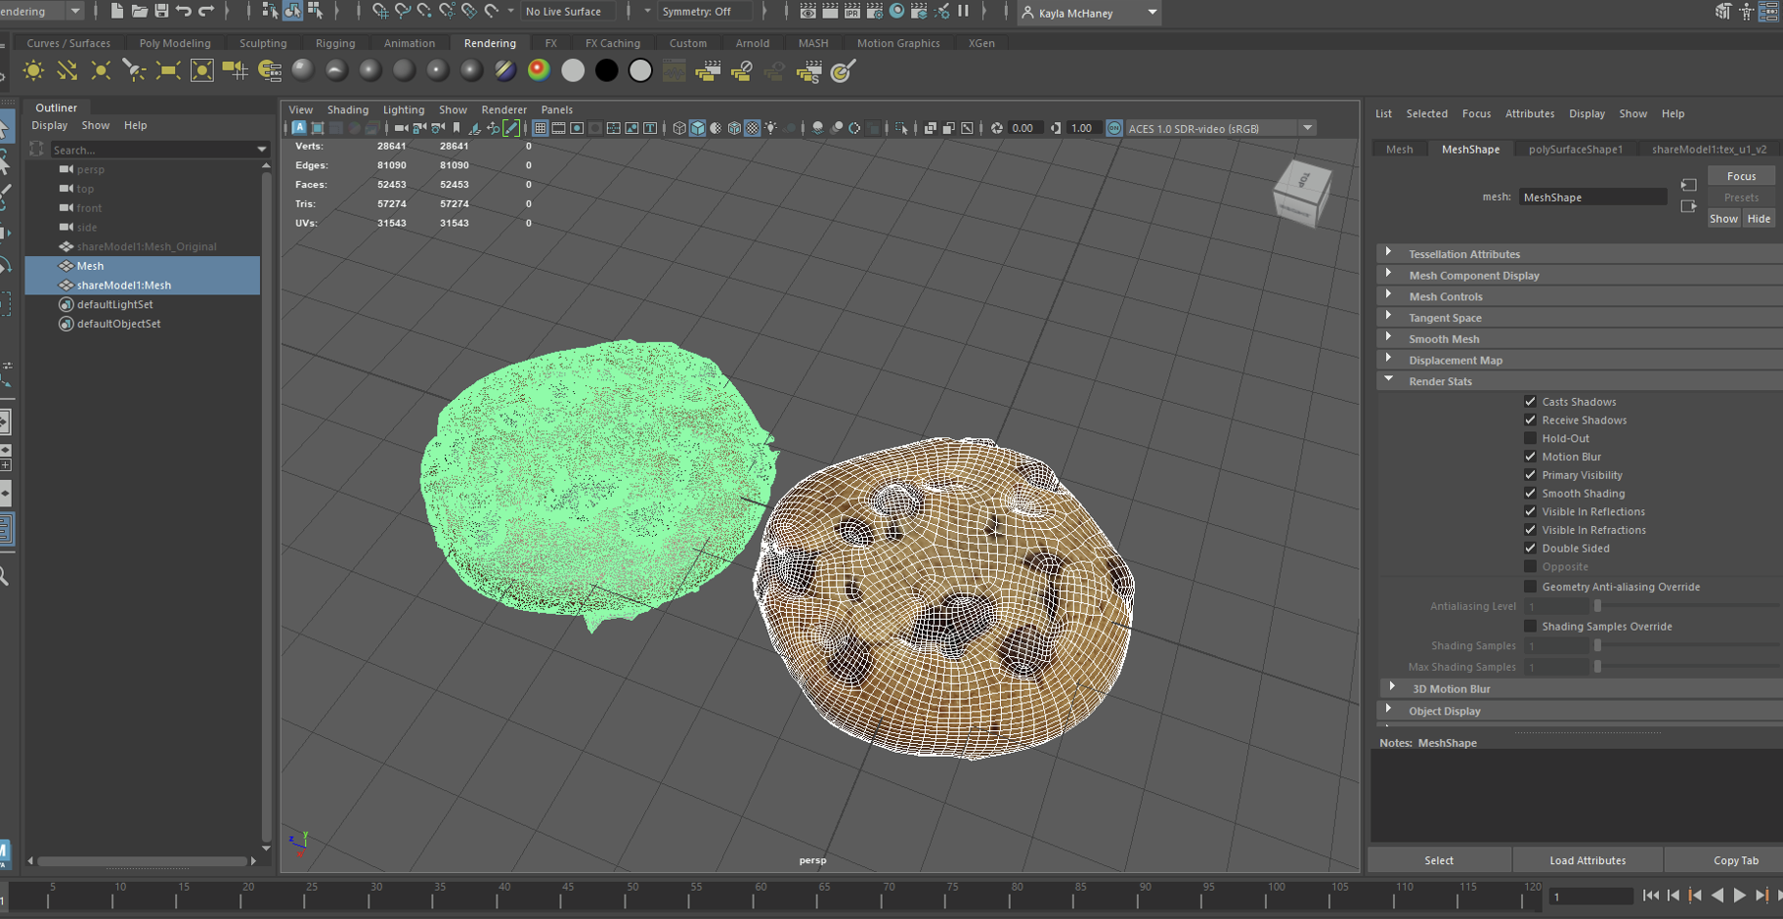
Task: Switch to the Arnold shelf tab
Action: coord(753,43)
